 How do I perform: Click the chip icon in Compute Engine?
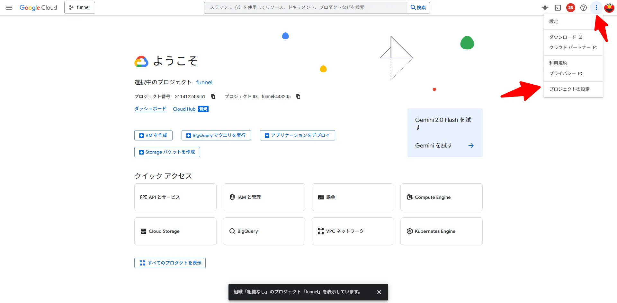(410, 197)
